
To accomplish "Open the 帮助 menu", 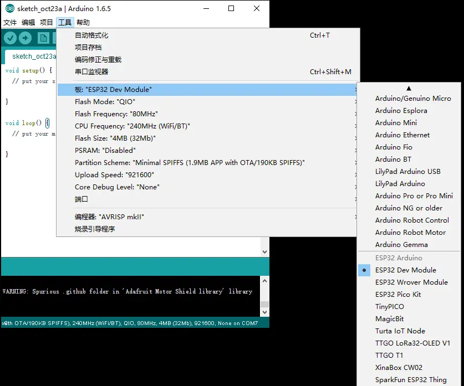I will click(83, 22).
